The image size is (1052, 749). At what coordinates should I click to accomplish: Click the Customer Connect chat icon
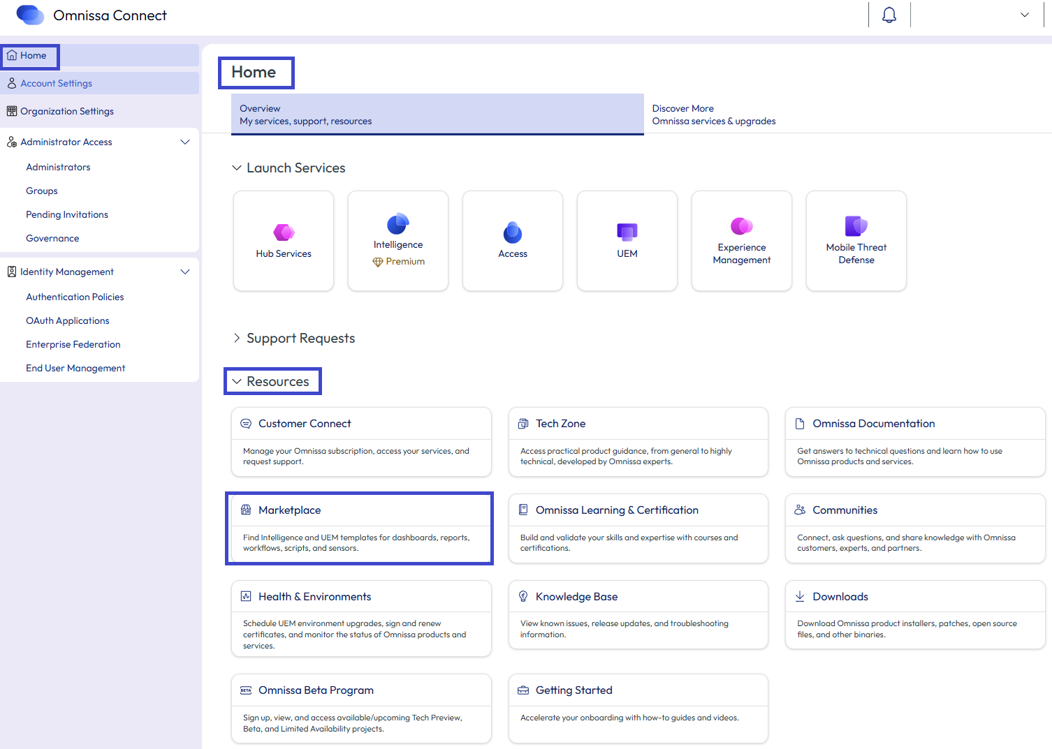(246, 424)
